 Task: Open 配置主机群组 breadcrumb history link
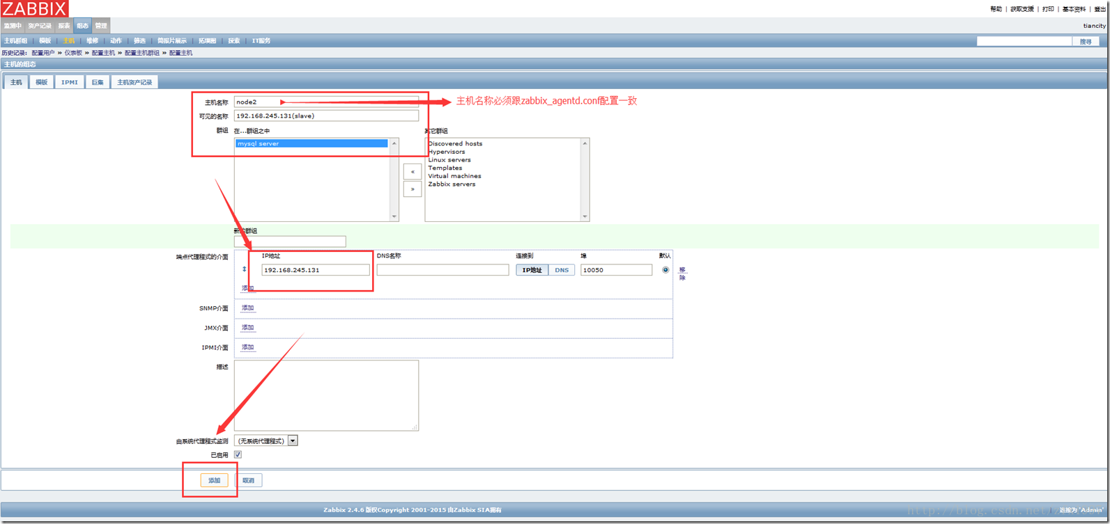(141, 53)
